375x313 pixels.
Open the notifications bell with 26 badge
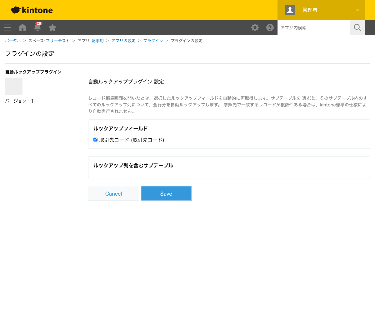click(37, 27)
